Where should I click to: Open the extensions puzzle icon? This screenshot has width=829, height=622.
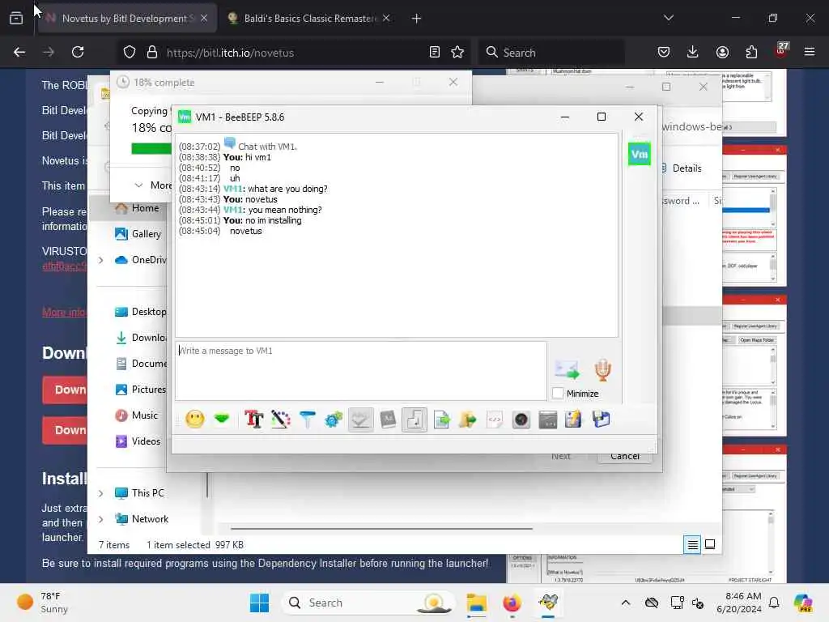coord(751,52)
